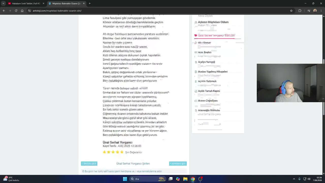Click the document icon beside Açelya Samyeli
This screenshot has height=183, width=325.
click(x=196, y=62)
